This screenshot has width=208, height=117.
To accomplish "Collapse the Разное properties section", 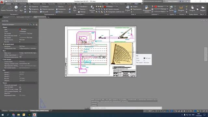I will pos(36,83).
